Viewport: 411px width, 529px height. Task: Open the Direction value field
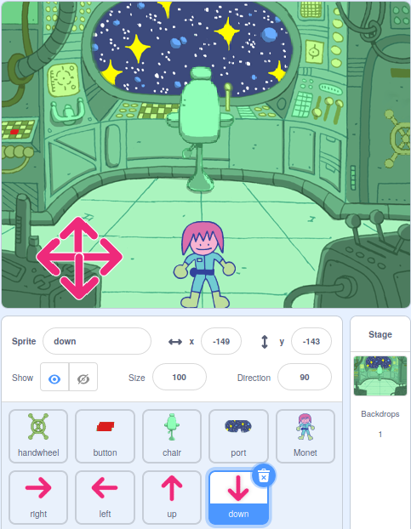pos(305,377)
